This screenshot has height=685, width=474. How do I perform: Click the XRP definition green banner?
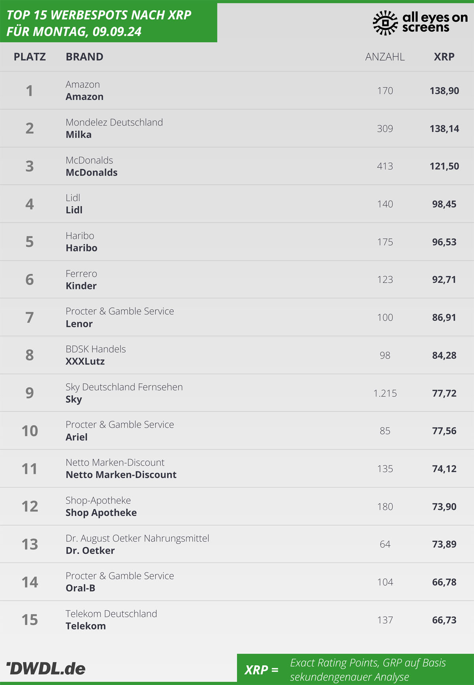[355, 669]
